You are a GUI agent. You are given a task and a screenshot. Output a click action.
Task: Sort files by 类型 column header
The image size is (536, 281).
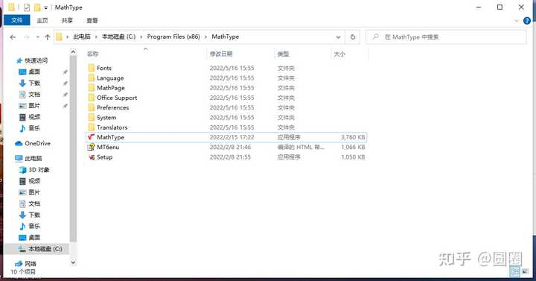(x=283, y=54)
